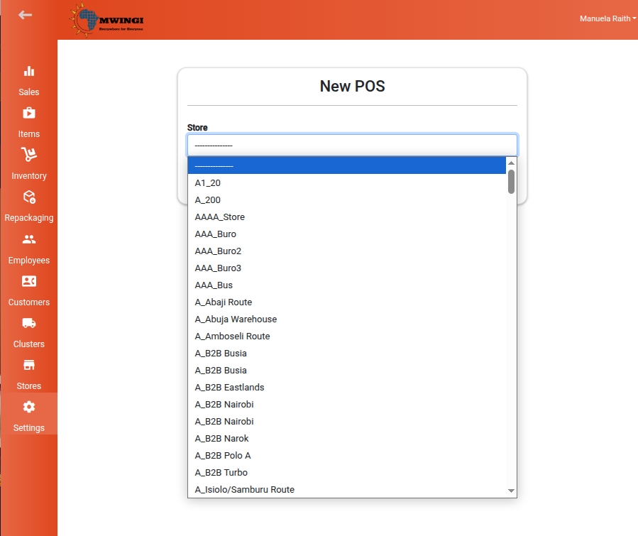
Task: Click the dropdown list scrollbar thumb
Action: click(x=511, y=182)
